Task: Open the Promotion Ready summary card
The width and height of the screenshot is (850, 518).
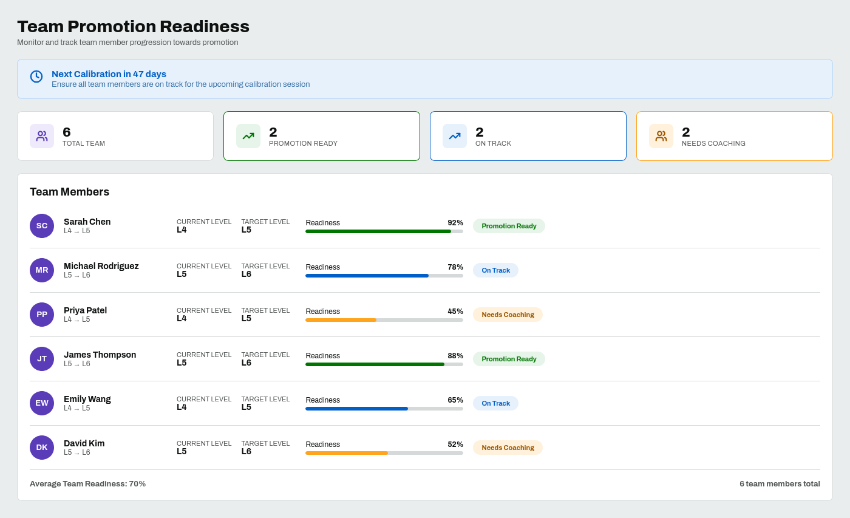Action: (x=322, y=136)
